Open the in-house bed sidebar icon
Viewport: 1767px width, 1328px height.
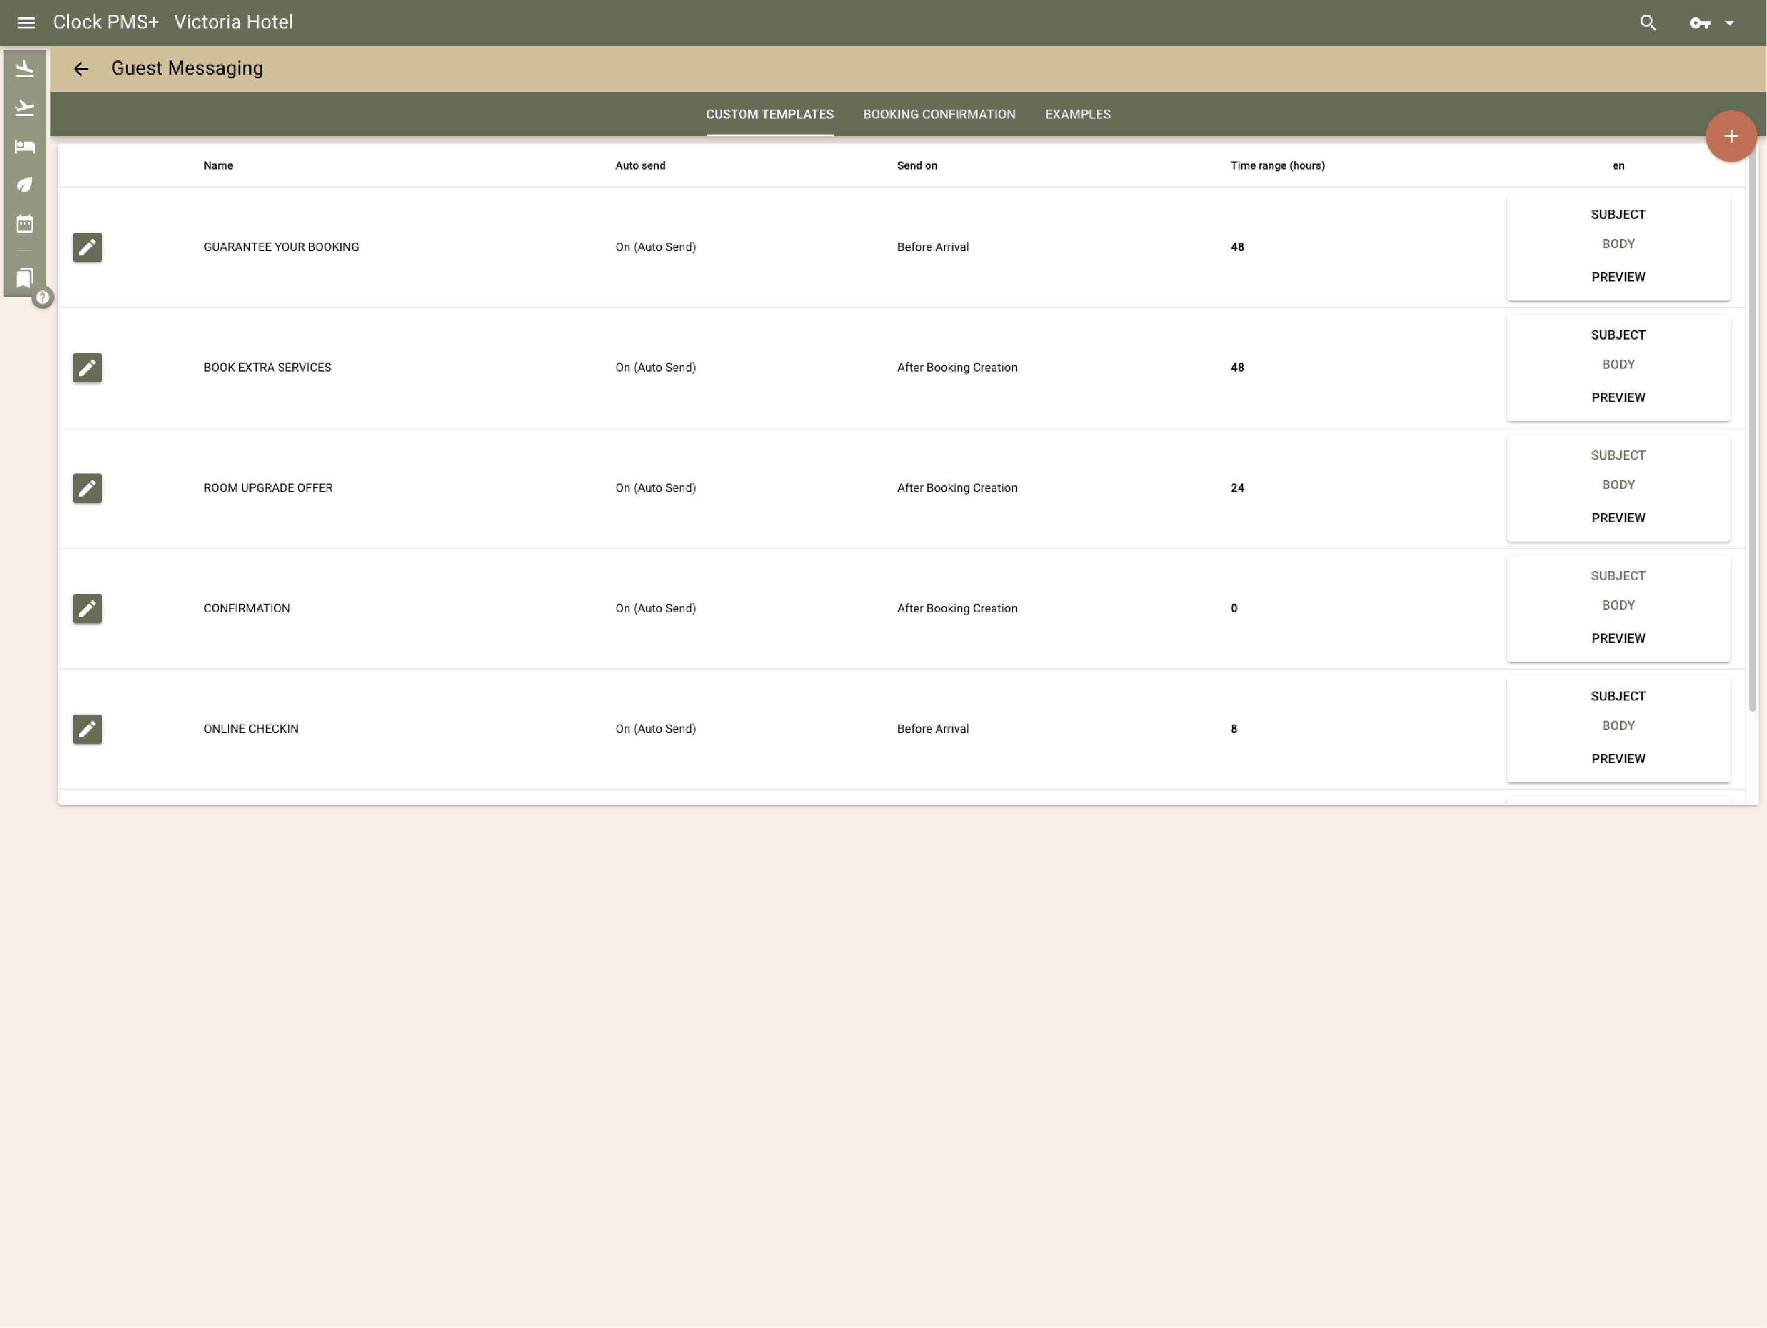[25, 146]
